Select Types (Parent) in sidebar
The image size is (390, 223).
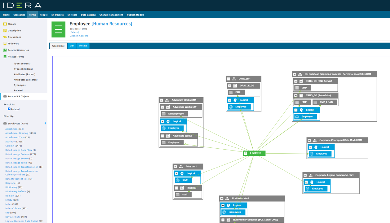22,63
